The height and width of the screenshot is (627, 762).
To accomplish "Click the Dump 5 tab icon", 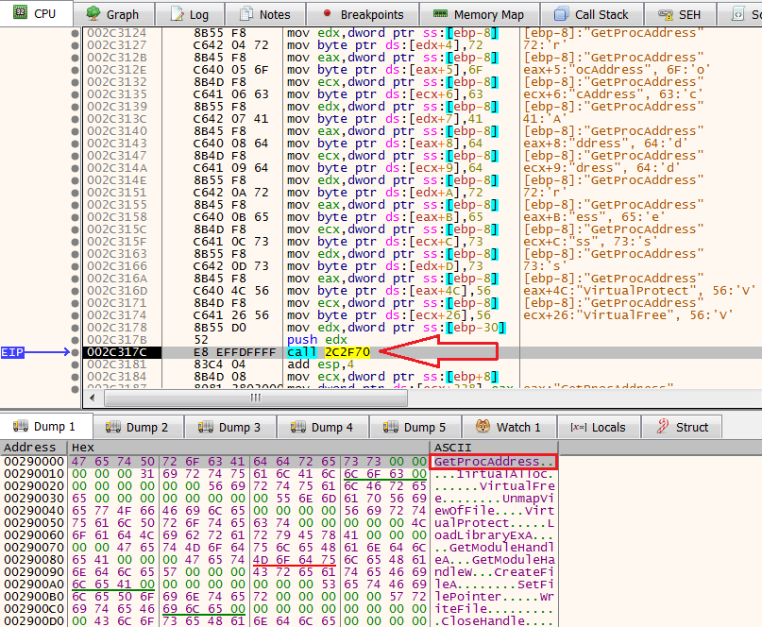I will pos(391,427).
